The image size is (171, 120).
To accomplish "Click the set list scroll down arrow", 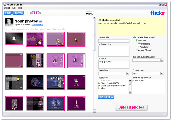I will [x=130, y=93].
